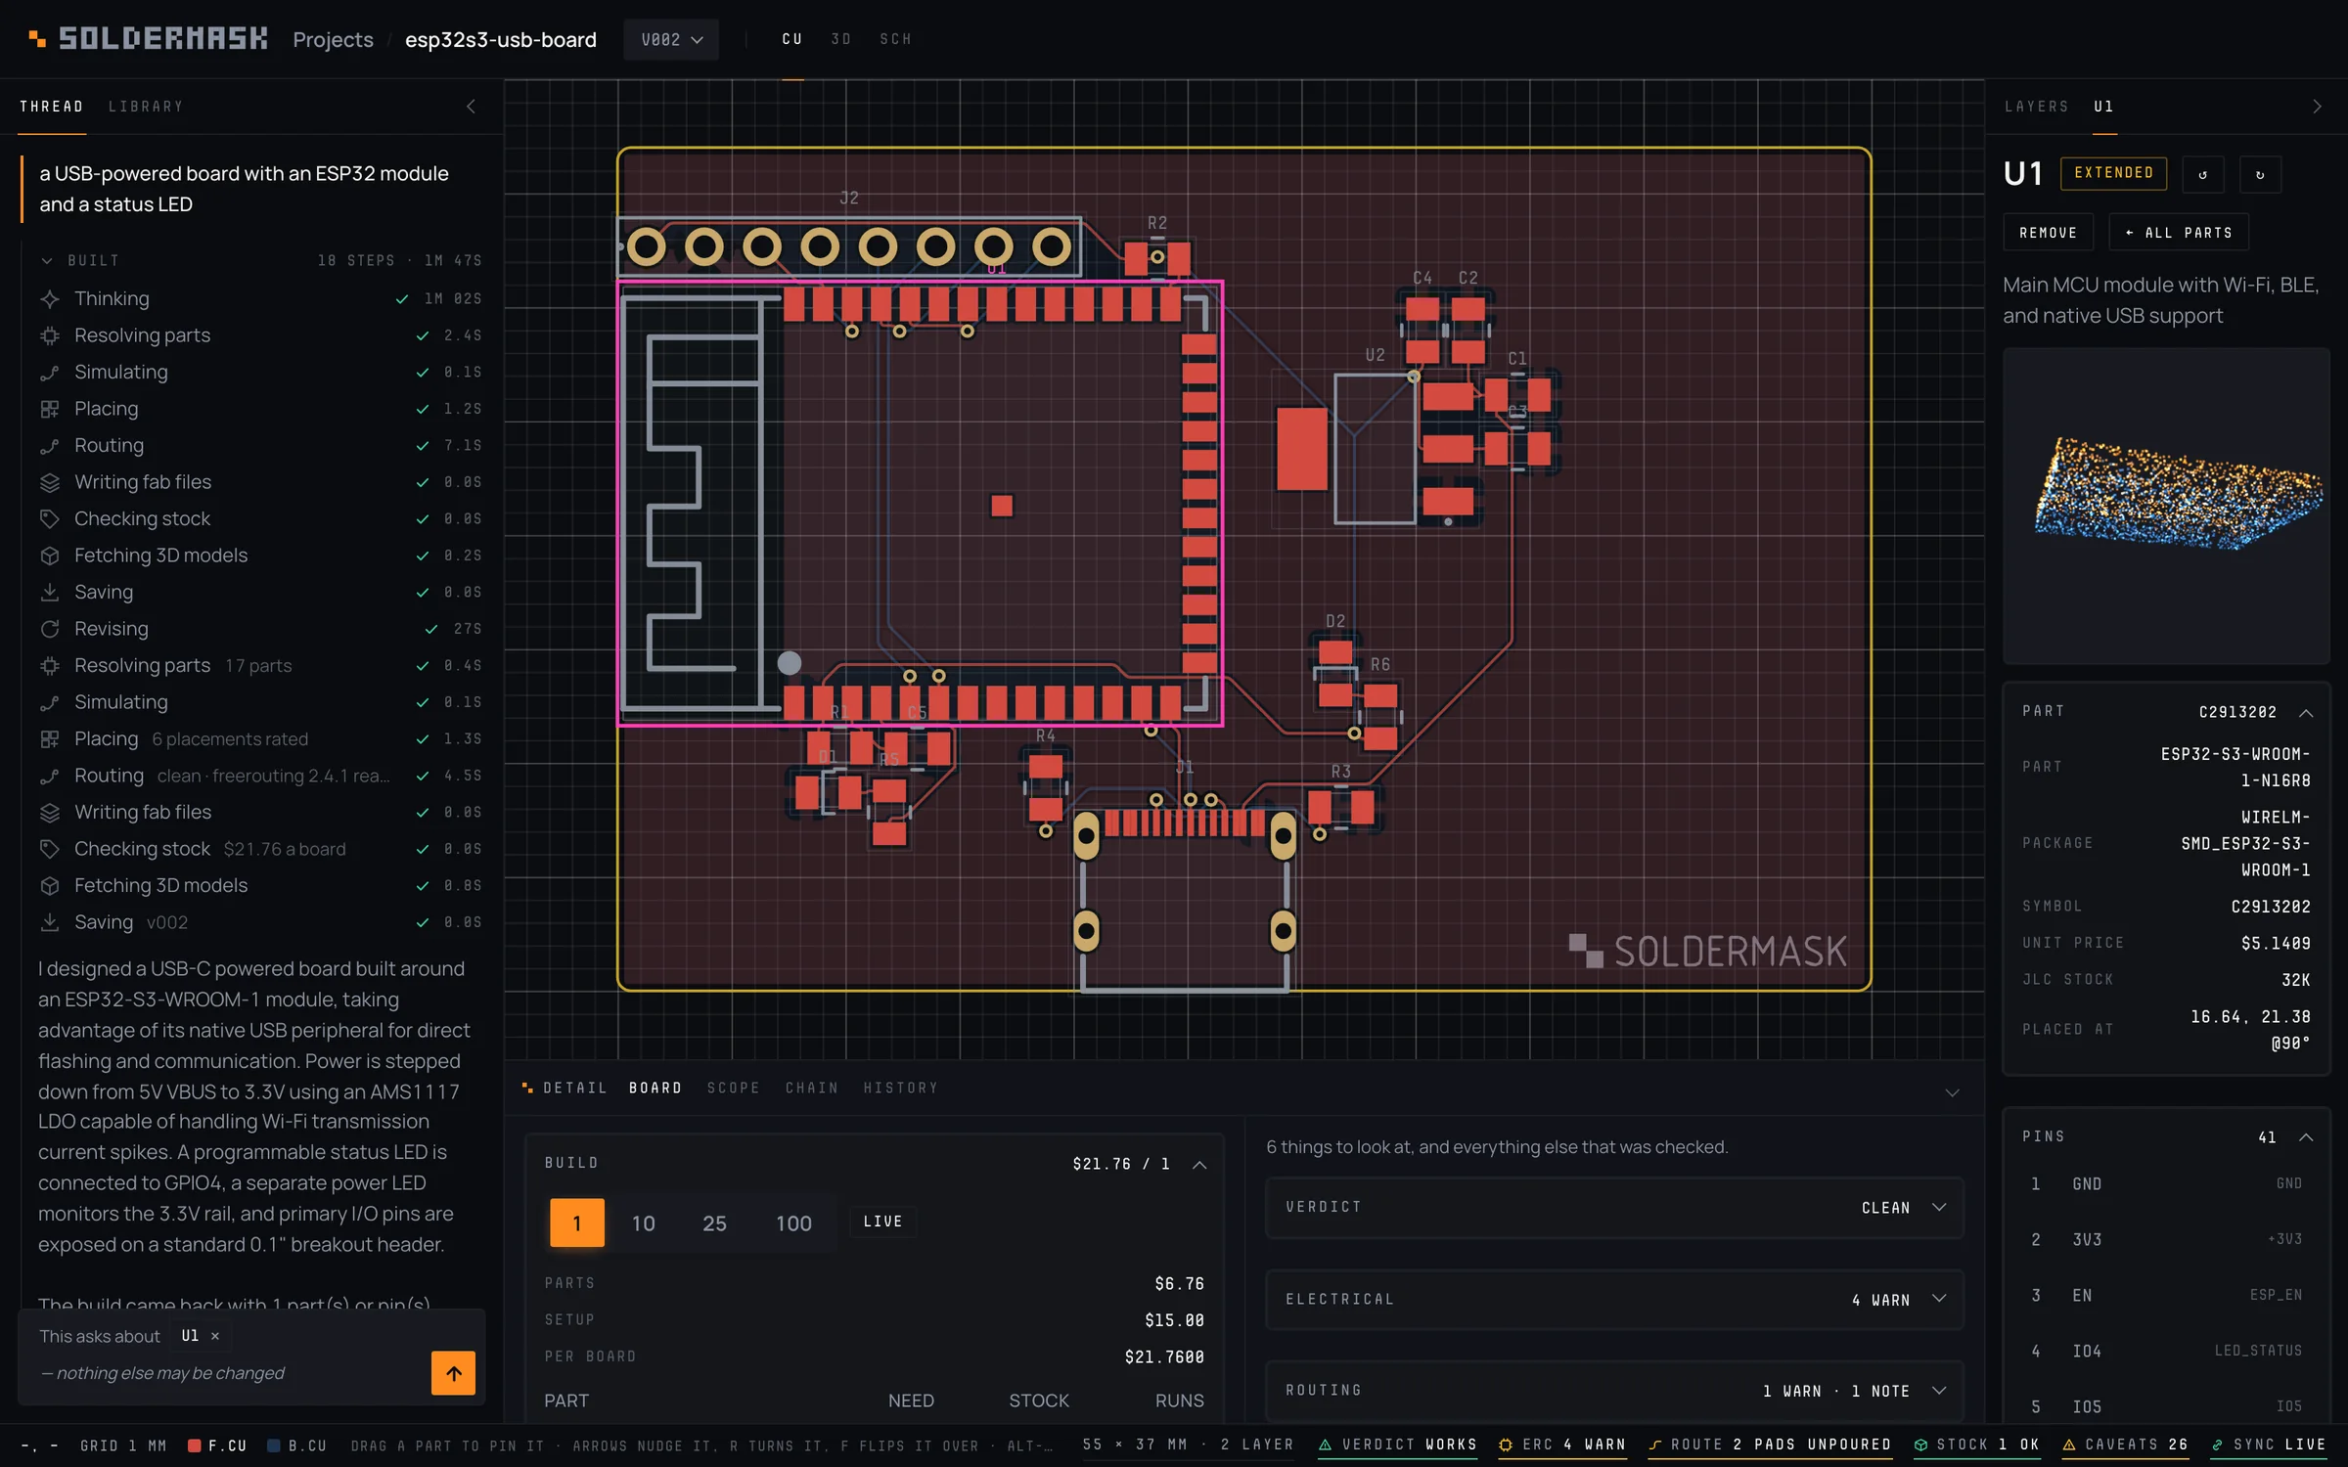The width and height of the screenshot is (2348, 1467).
Task: Click the Soldermask logo icon
Action: (x=37, y=39)
